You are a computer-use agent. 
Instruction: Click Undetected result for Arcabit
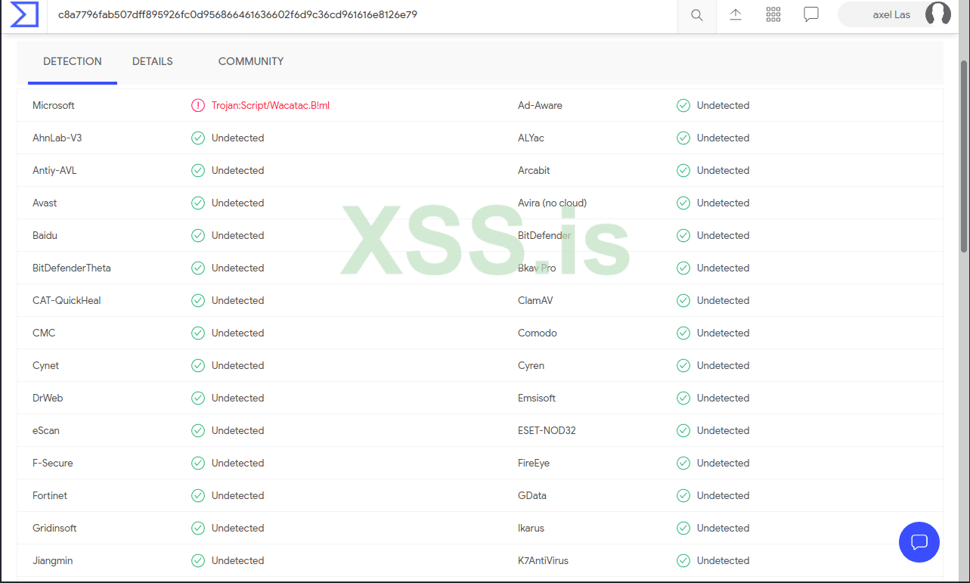724,171
